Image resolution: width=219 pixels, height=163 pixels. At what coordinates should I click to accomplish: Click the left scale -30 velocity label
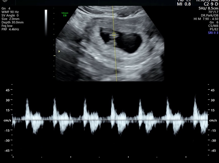tap(7, 140)
